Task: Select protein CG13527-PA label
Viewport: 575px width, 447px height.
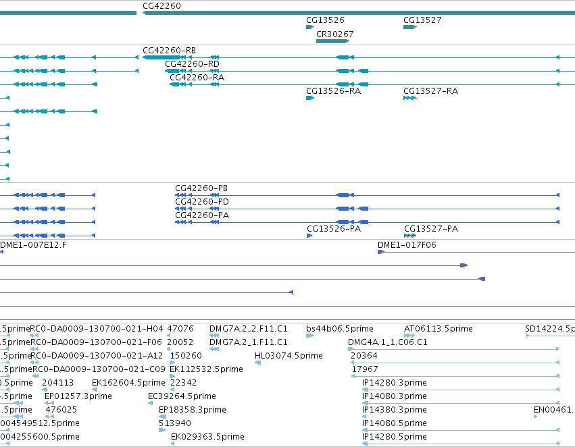Action: tap(431, 229)
